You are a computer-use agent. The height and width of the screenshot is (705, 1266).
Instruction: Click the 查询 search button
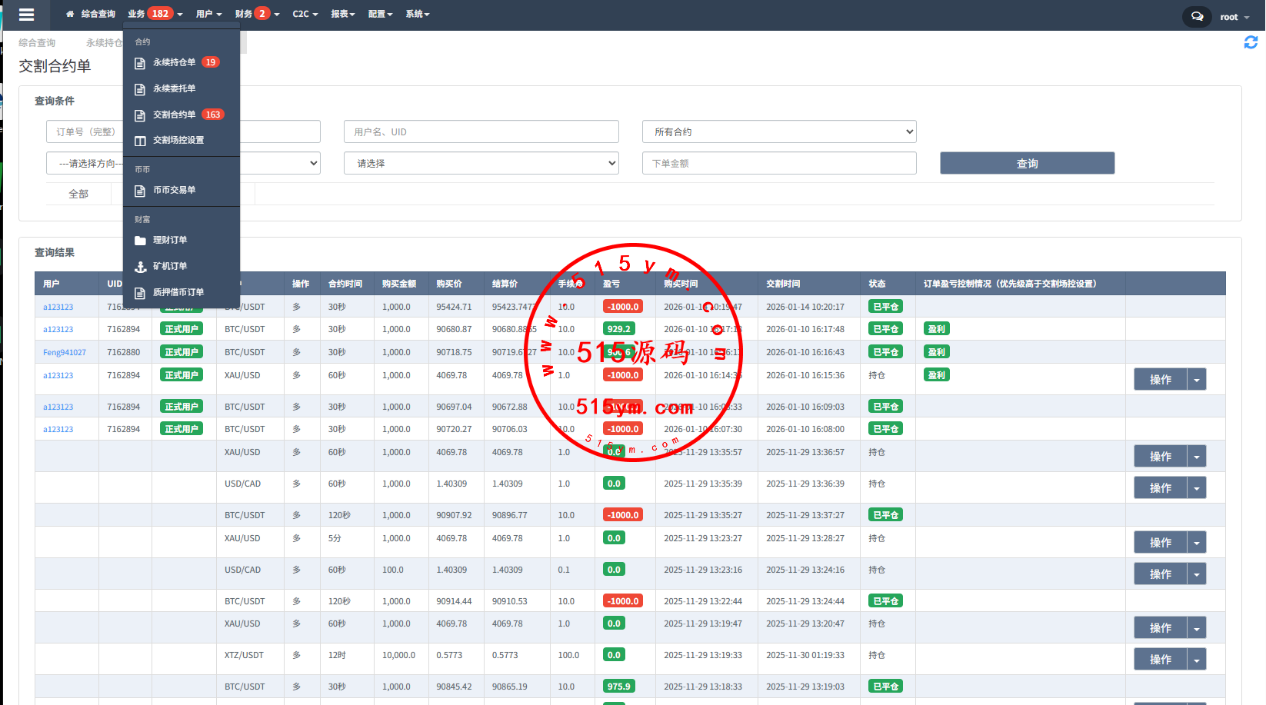1027,163
